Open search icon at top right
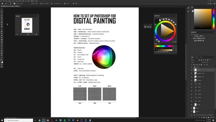The image size is (216, 122). [208, 4]
